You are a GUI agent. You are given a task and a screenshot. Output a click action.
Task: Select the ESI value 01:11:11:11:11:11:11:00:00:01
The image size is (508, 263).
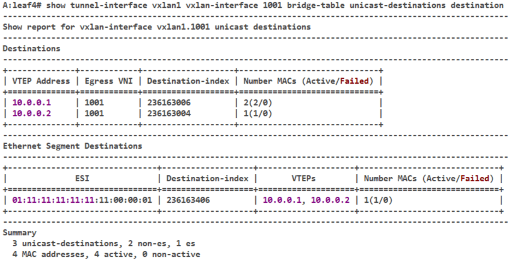pyautogui.click(x=82, y=200)
